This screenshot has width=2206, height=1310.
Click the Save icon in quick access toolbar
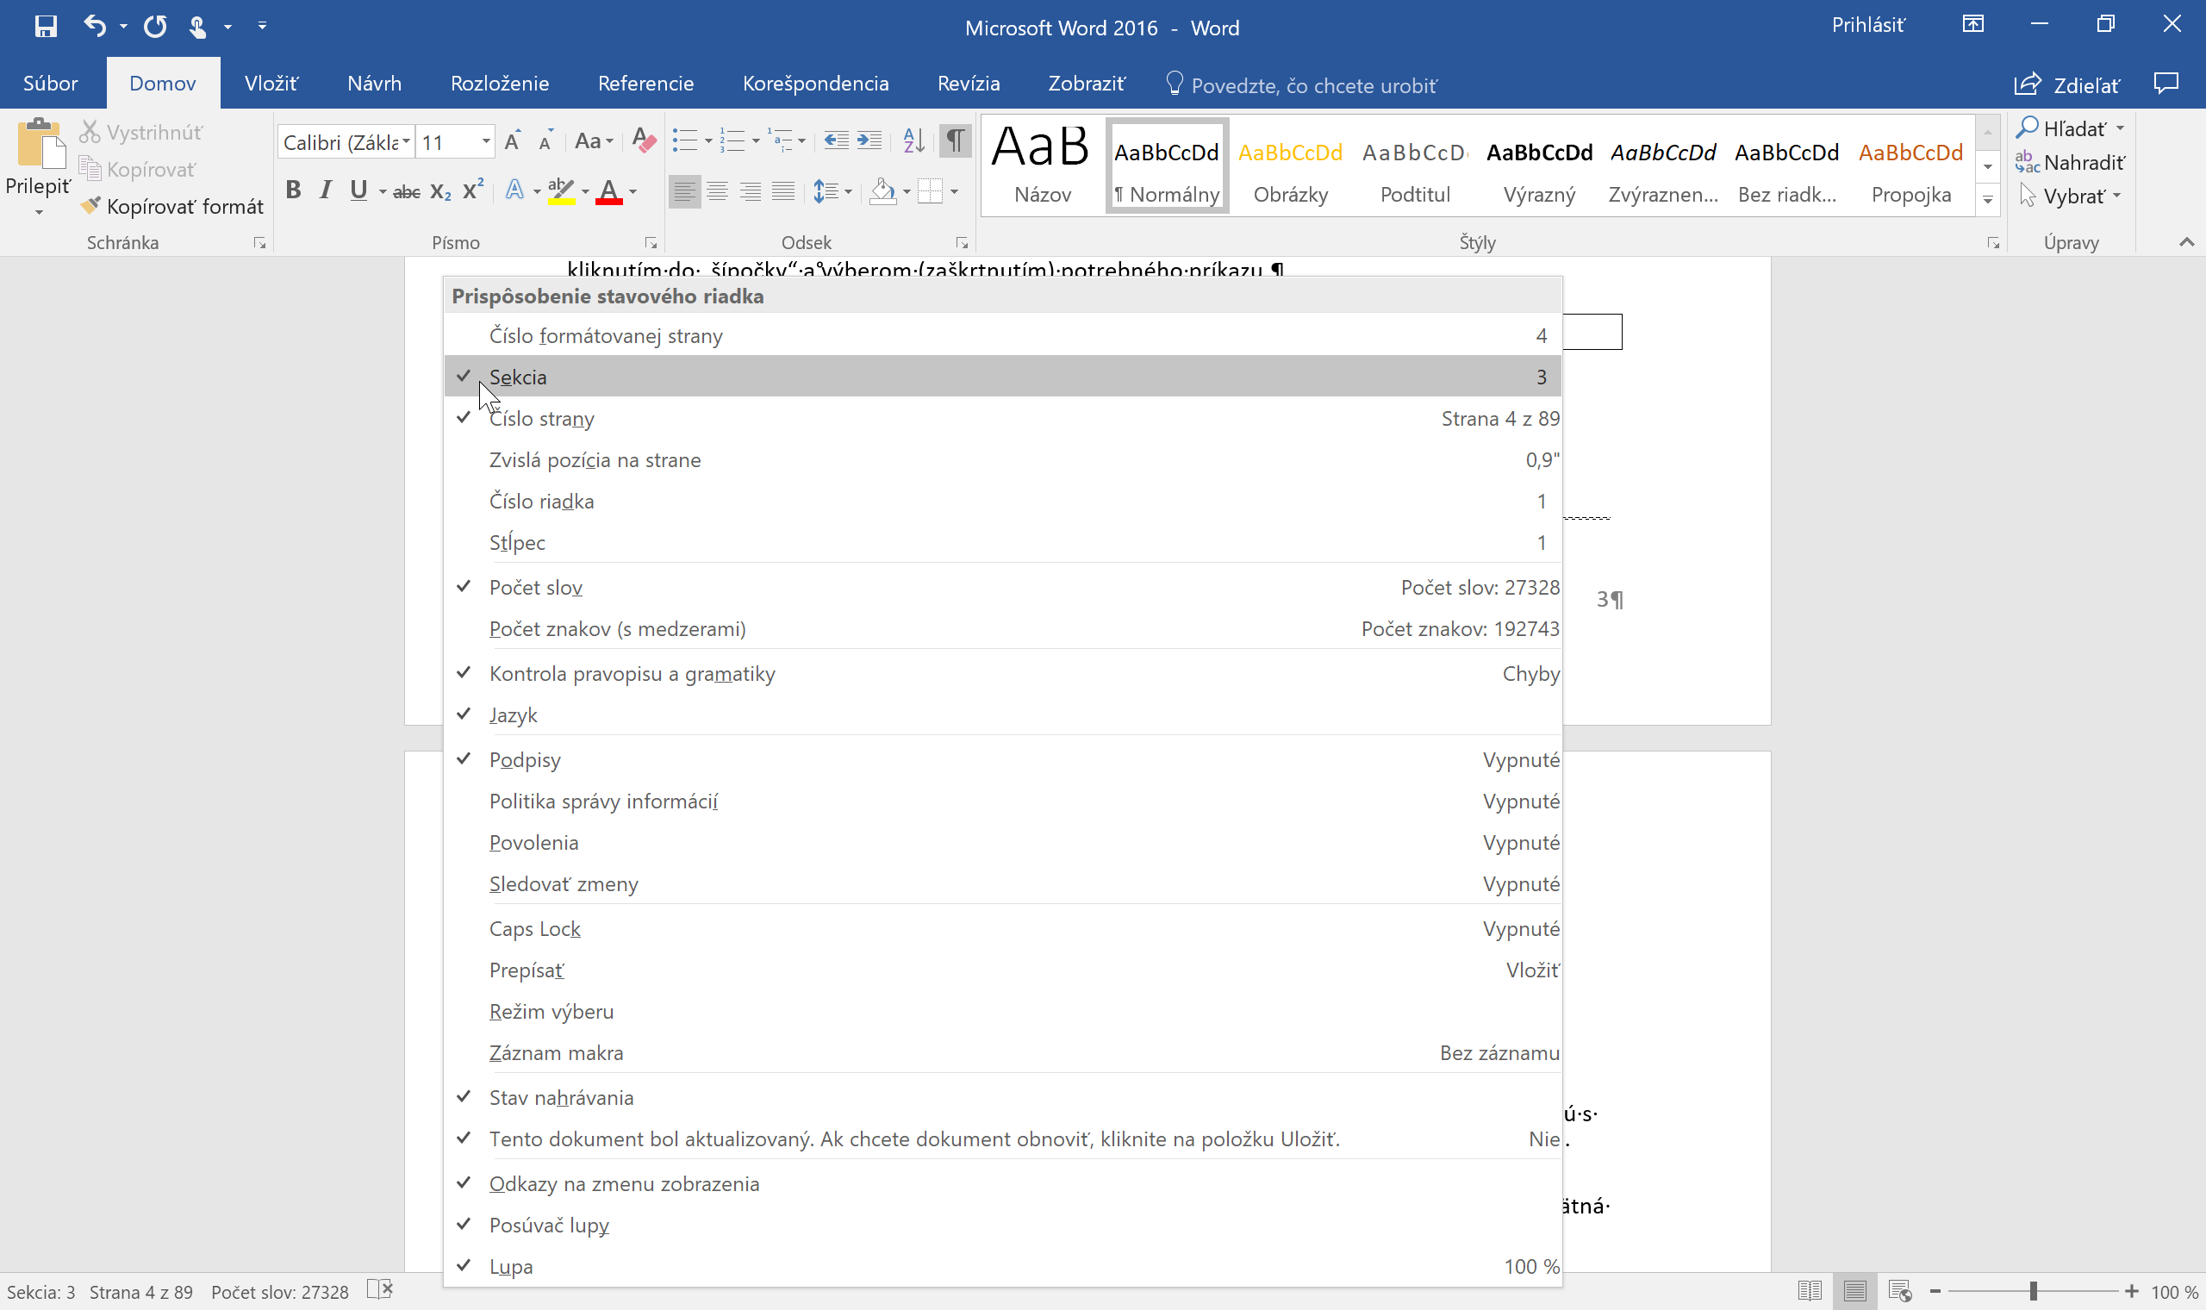[x=46, y=27]
